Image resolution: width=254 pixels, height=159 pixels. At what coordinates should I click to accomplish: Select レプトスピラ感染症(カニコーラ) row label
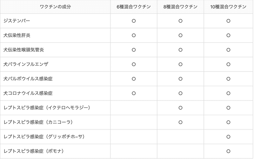click(39, 122)
